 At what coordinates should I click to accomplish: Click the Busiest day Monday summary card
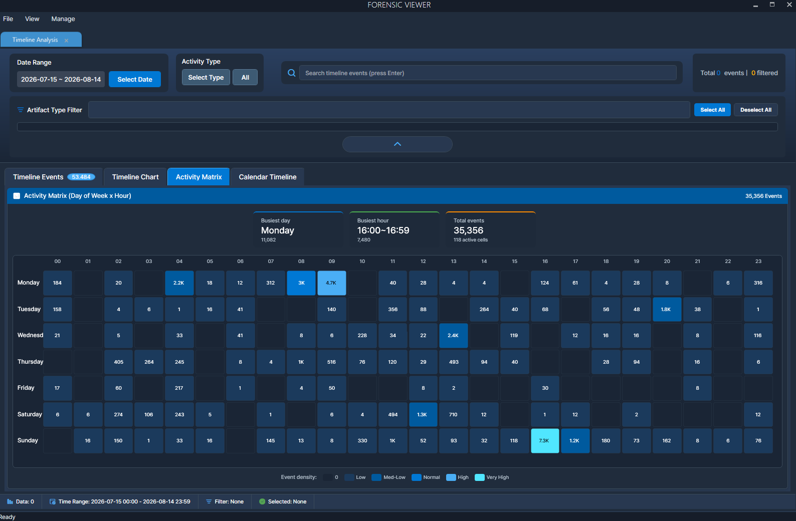298,229
